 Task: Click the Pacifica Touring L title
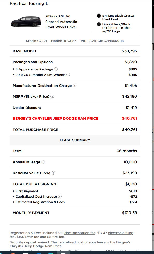coord(29,4)
